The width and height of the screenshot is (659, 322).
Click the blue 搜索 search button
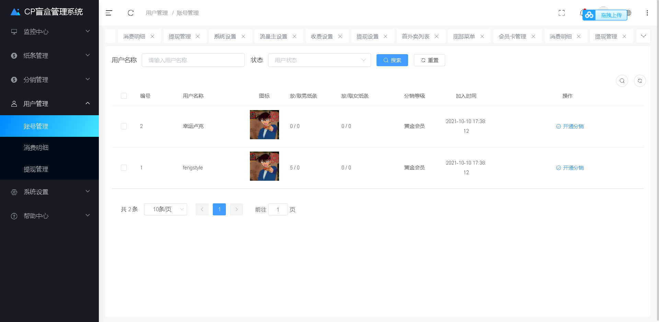point(392,60)
